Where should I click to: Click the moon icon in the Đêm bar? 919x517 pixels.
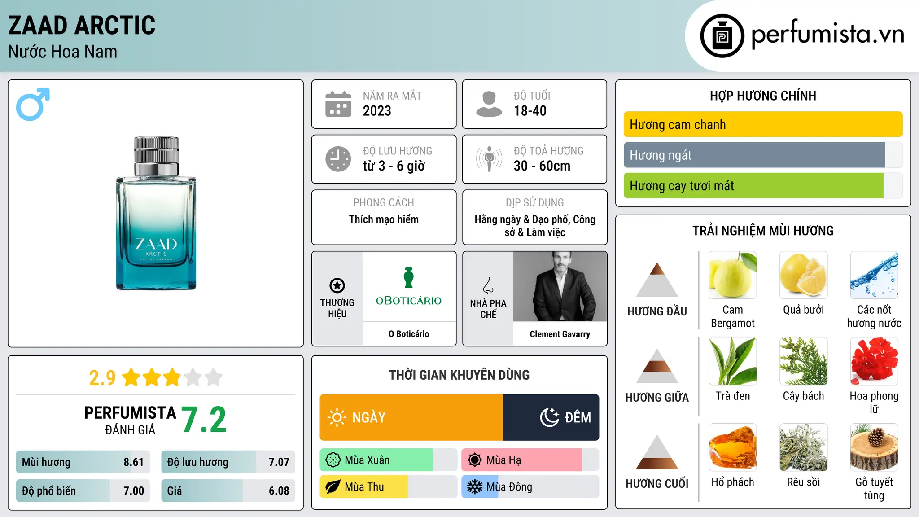[550, 417]
